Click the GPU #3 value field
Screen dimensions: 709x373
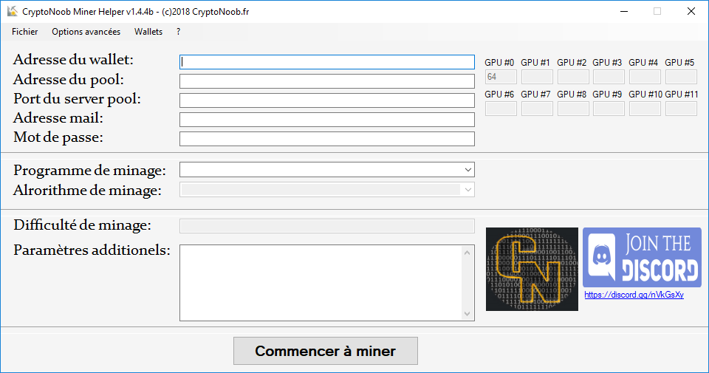point(609,77)
